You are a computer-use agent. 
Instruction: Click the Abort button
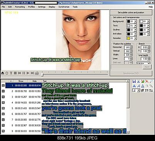pos(147,67)
